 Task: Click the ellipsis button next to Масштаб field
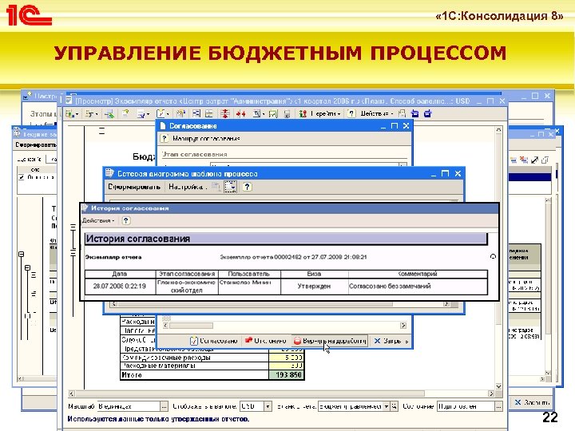point(165,406)
